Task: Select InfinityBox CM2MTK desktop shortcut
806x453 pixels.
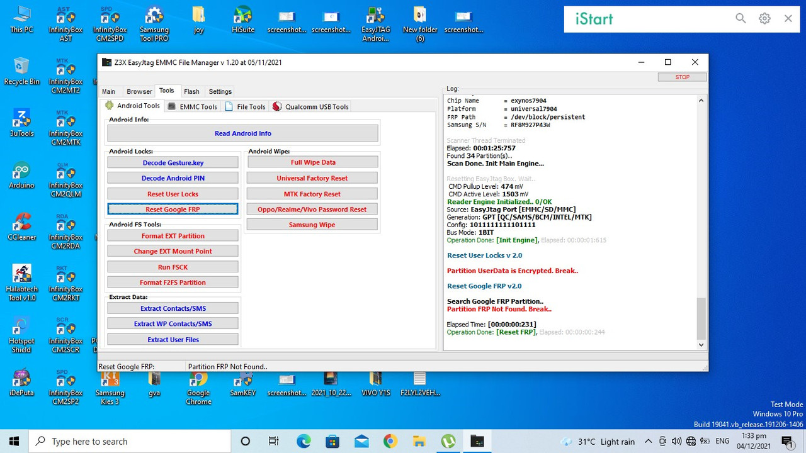Action: [65, 127]
